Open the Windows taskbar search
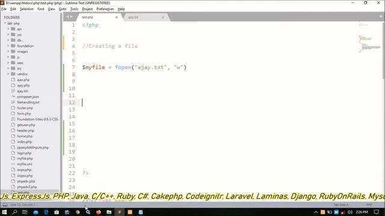Image resolution: width=385 pixels, height=216 pixels. (x=14, y=212)
